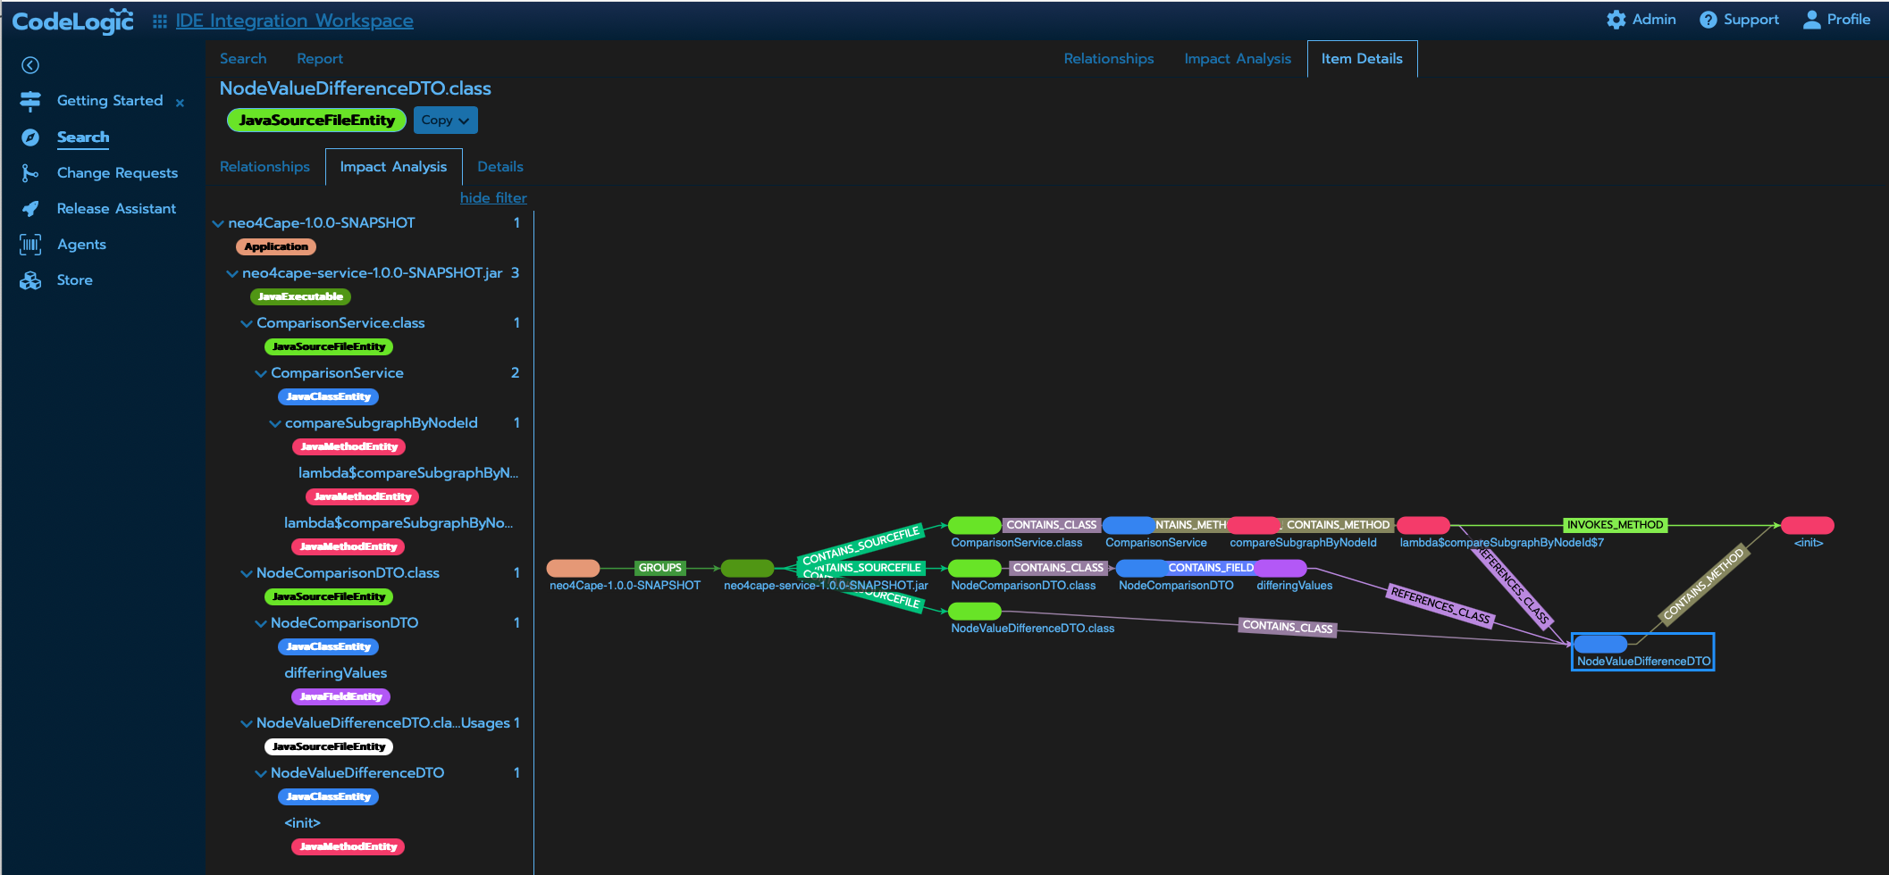Image resolution: width=1889 pixels, height=875 pixels.
Task: Click the Release Assistant rocket icon
Action: [29, 208]
